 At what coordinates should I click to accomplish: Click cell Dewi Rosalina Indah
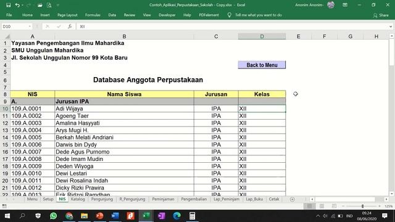coord(124,181)
